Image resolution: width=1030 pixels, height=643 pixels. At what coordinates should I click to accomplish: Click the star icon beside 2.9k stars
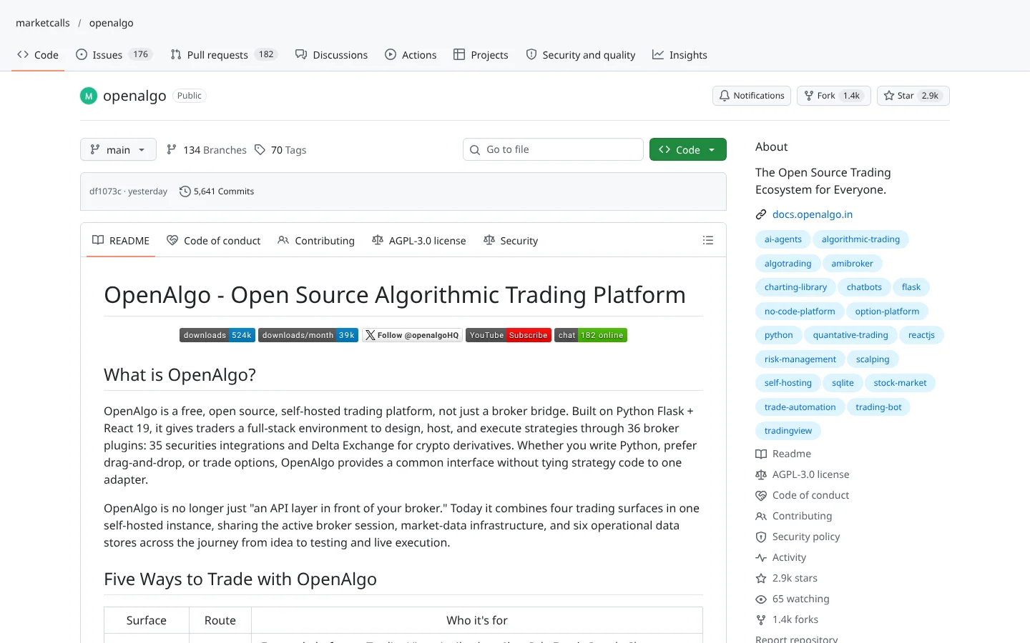coord(761,578)
